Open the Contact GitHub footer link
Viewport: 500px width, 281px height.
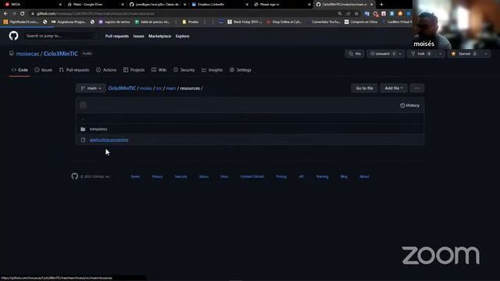(x=252, y=176)
